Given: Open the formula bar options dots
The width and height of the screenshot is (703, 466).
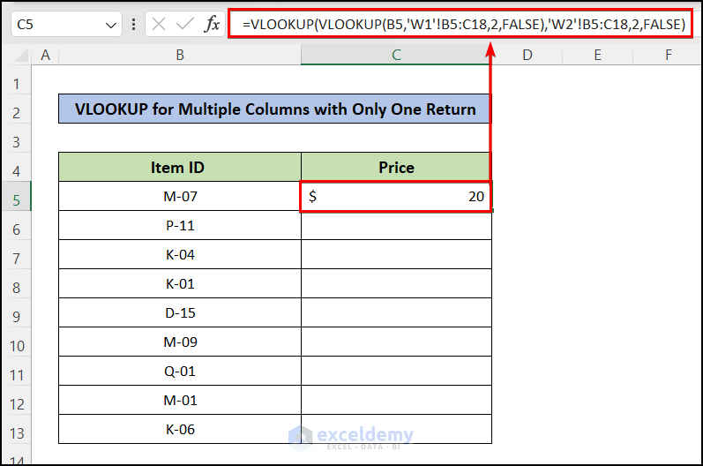Looking at the screenshot, I should [x=133, y=24].
